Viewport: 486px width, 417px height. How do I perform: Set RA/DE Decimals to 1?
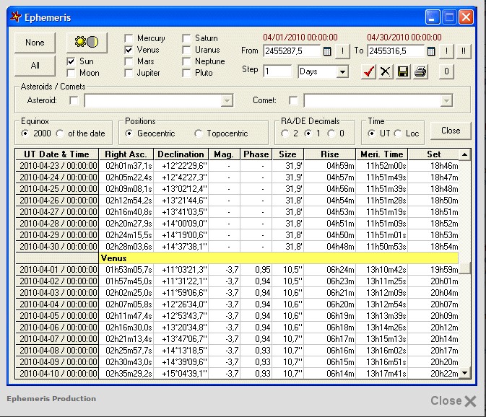tap(308, 133)
